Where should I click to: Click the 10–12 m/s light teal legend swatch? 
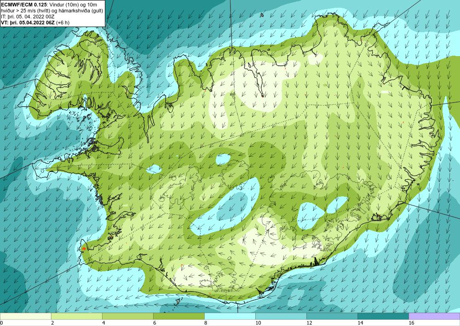pyautogui.click(x=281, y=316)
